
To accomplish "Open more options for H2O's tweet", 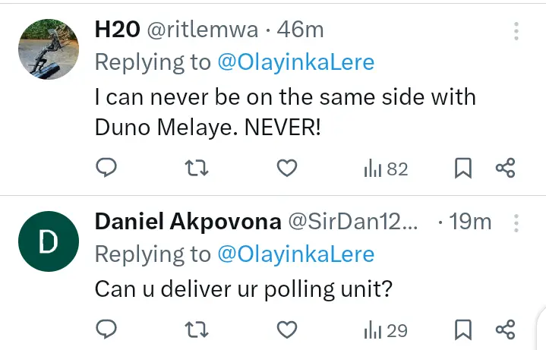I will pos(516,31).
